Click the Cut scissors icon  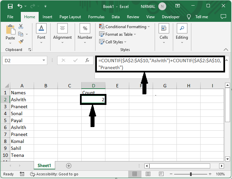(x=21, y=26)
